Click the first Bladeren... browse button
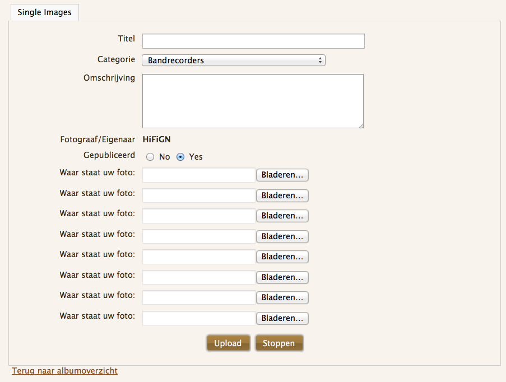The image size is (506, 382). pos(282,175)
